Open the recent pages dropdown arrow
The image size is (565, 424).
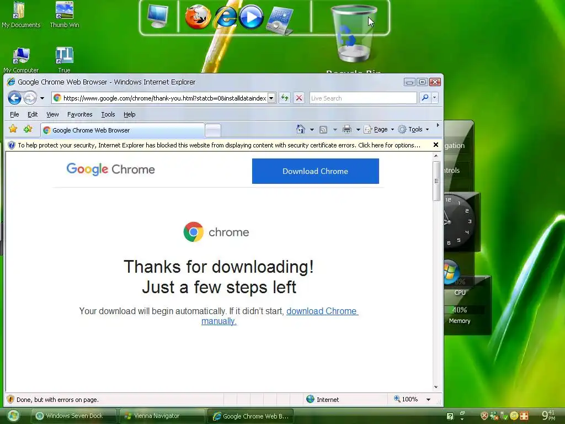pyautogui.click(x=42, y=98)
